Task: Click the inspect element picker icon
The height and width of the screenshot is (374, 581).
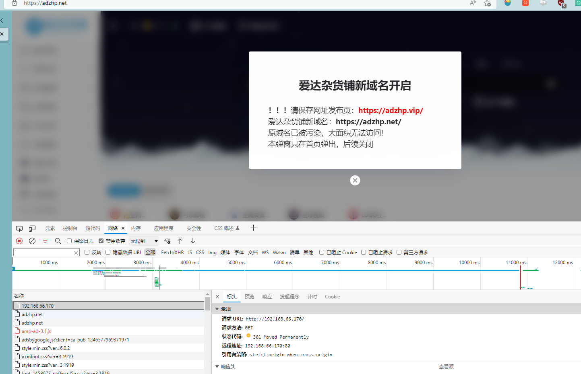Action: [x=19, y=228]
